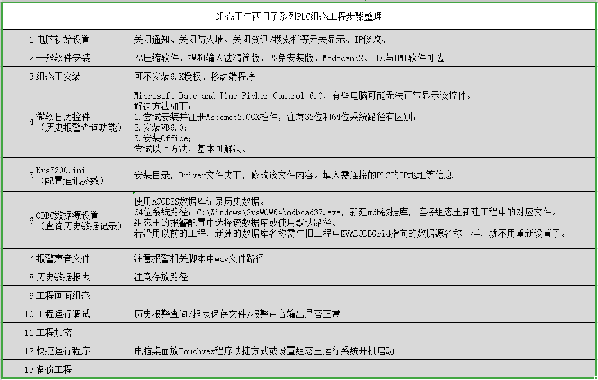The image size is (598, 380).
Task: Select the 工程加密 cell
Action: click(83, 332)
